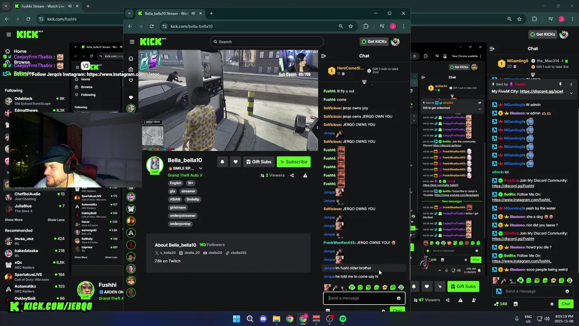Open the Browse icon in Bella_bella10 sidebar
The height and width of the screenshot is (326, 579).
pyautogui.click(x=131, y=69)
